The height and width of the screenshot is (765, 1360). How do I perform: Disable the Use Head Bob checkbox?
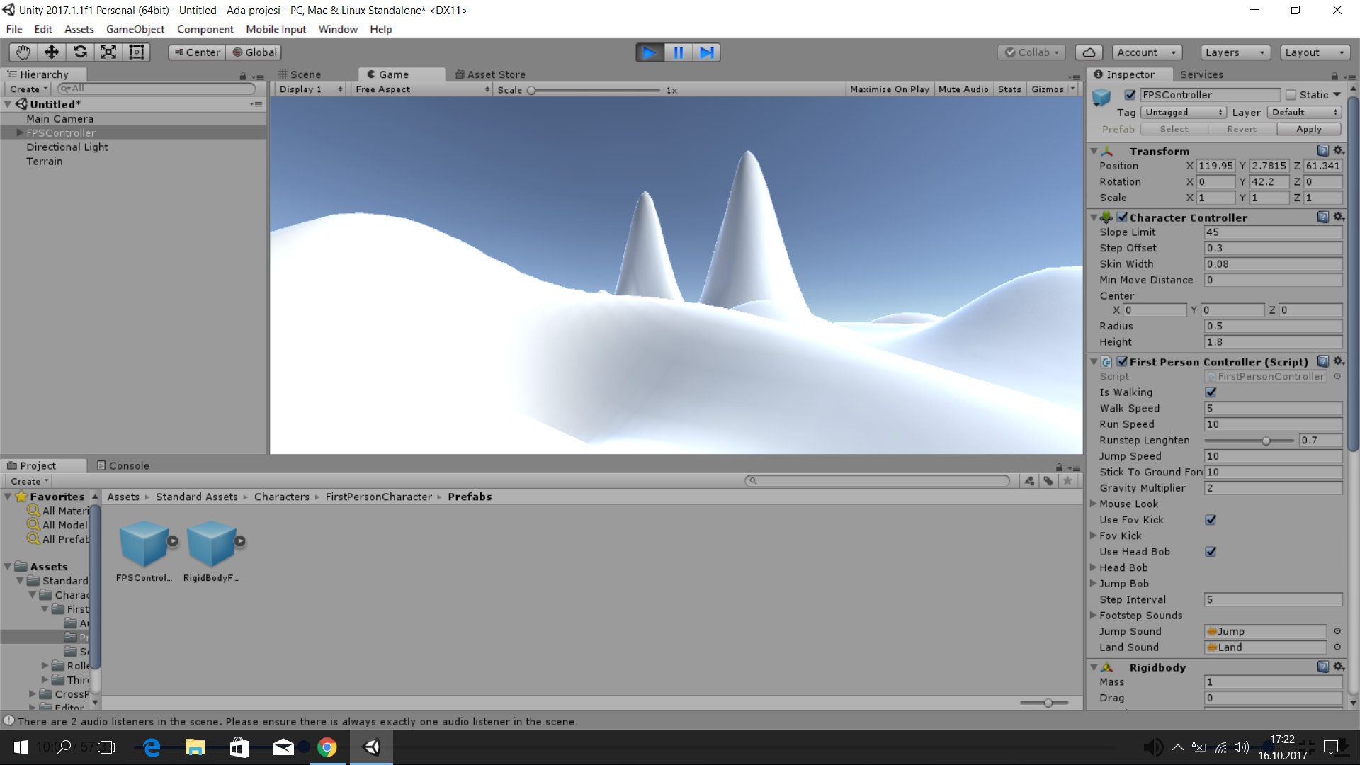click(1211, 552)
